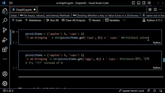Screen dimensions: 165x93
Task: Change first cell language mode Python
Action: click(157, 43)
